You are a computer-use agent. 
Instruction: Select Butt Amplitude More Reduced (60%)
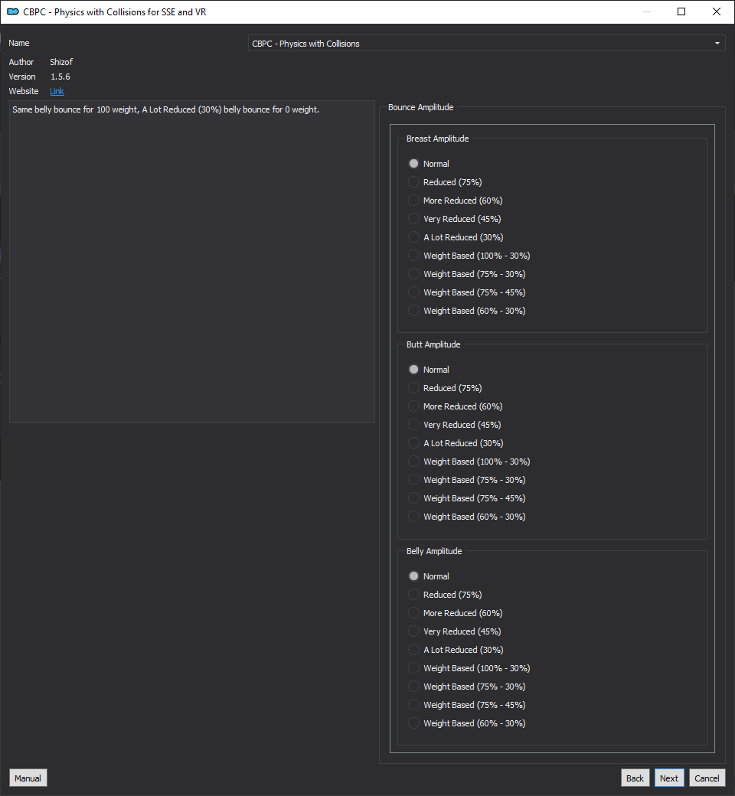[x=455, y=406]
